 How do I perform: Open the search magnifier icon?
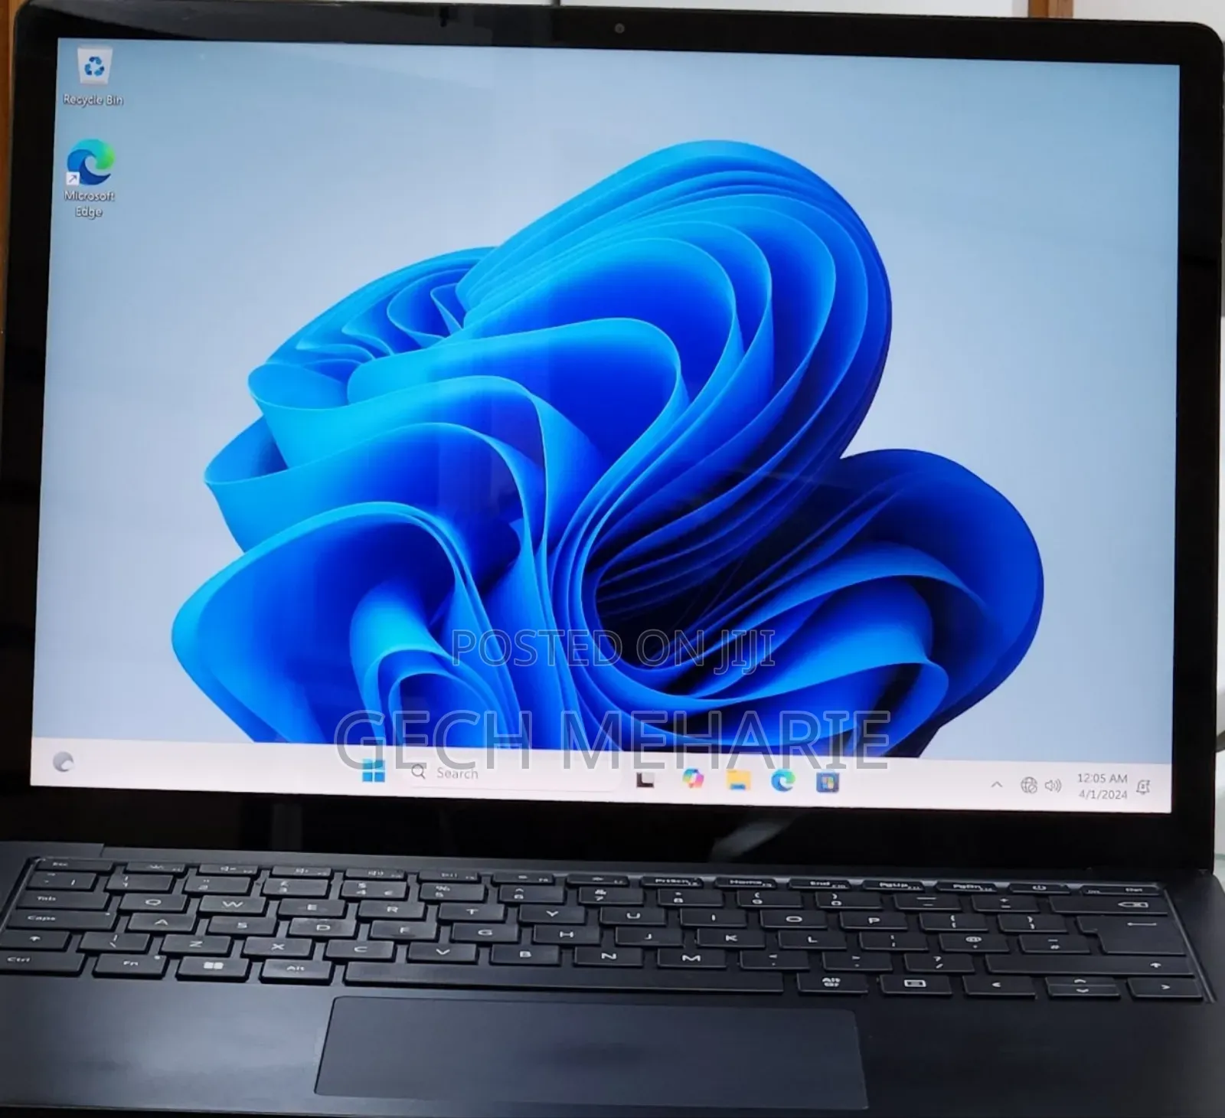click(420, 773)
